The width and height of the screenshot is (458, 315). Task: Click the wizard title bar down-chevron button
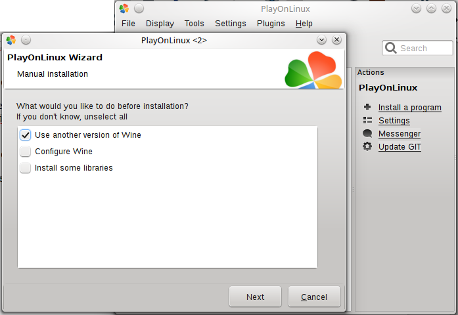pos(321,39)
